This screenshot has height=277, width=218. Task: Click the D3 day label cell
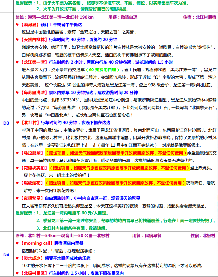click(6, 123)
